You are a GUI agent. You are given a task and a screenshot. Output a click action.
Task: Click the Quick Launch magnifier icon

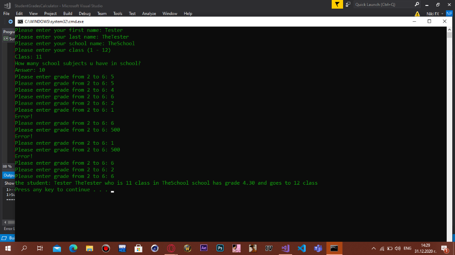[417, 5]
